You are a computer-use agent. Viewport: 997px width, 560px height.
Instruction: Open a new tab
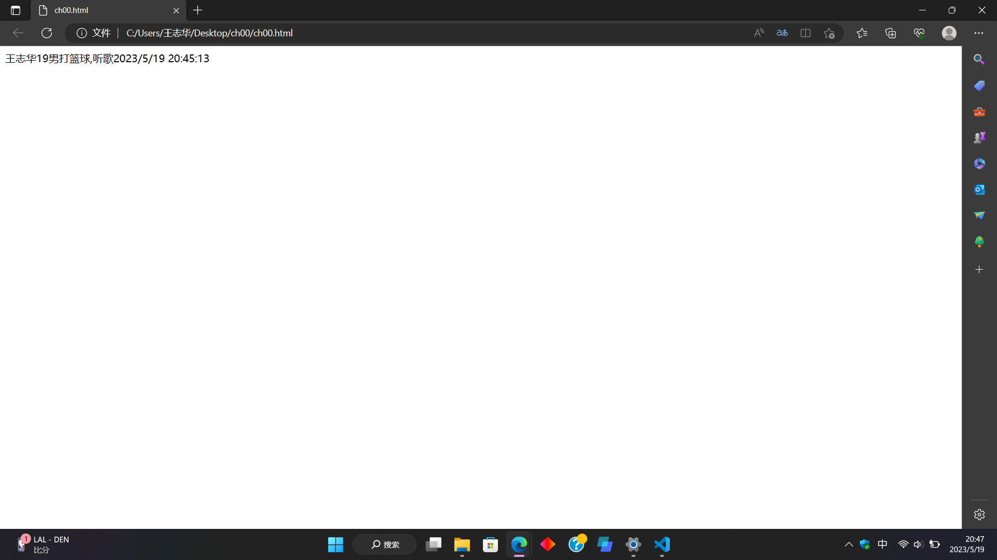(x=198, y=10)
